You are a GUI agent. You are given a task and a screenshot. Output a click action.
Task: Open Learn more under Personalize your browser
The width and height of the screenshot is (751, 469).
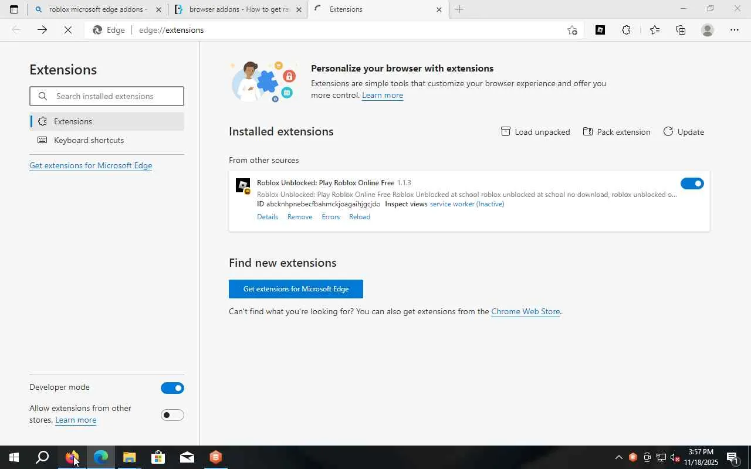(x=383, y=96)
